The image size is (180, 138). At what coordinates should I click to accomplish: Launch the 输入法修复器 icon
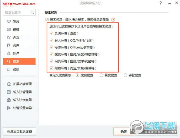[x=9, y=100]
